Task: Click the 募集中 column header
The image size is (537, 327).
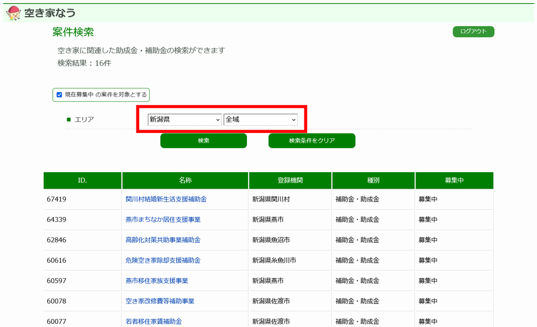Action: point(454,181)
